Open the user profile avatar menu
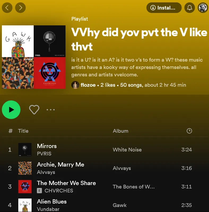The height and width of the screenshot is (212, 209). [203, 8]
